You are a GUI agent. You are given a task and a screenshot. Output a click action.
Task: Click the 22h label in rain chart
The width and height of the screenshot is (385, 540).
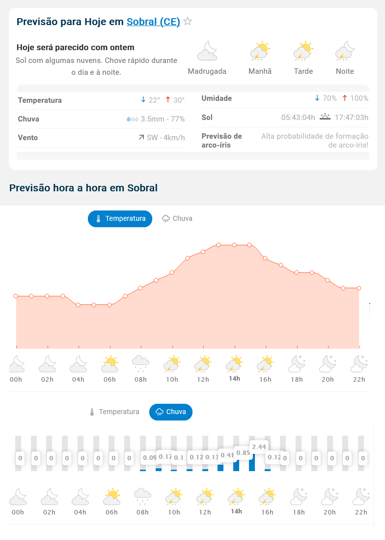(x=361, y=512)
